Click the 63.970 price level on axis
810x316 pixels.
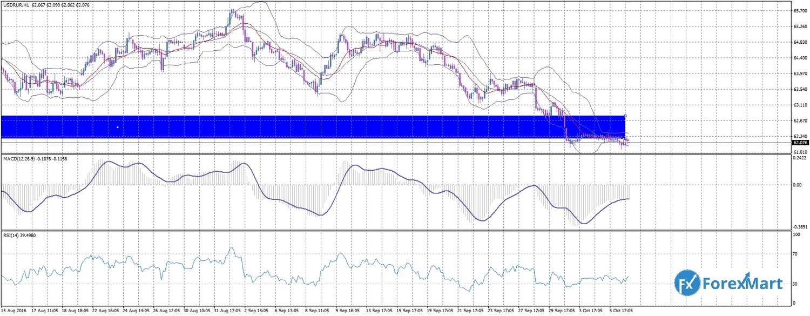tap(800, 73)
